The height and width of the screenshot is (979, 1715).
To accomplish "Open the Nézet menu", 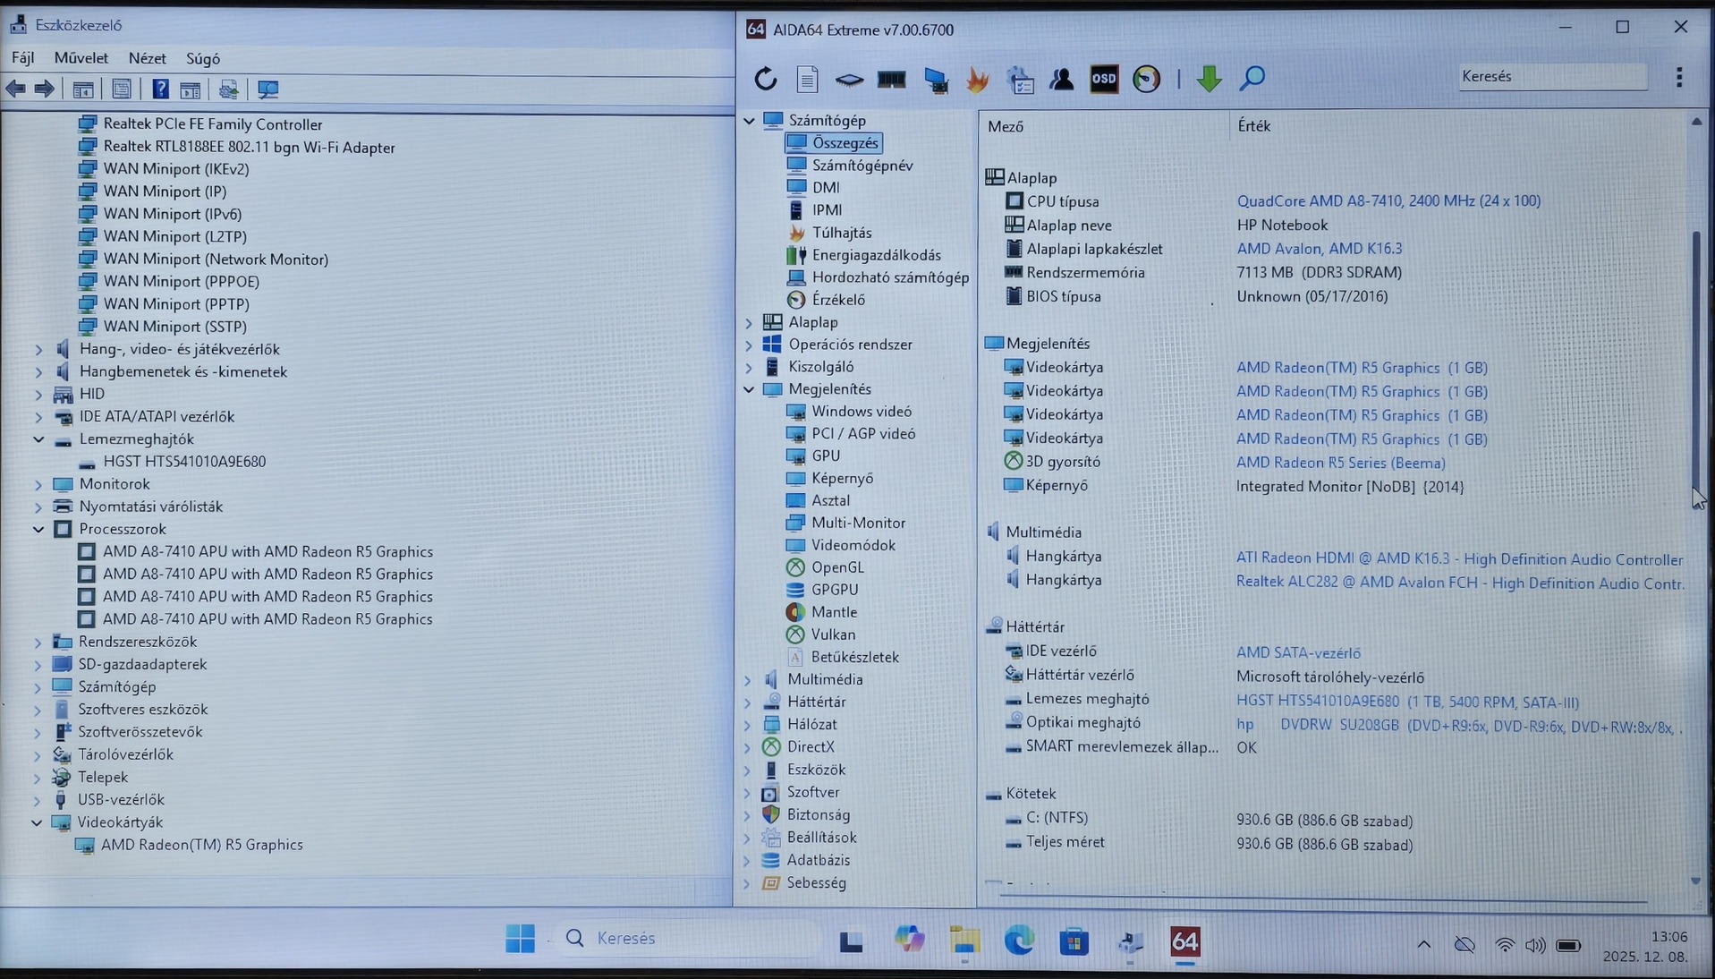I will (x=148, y=58).
